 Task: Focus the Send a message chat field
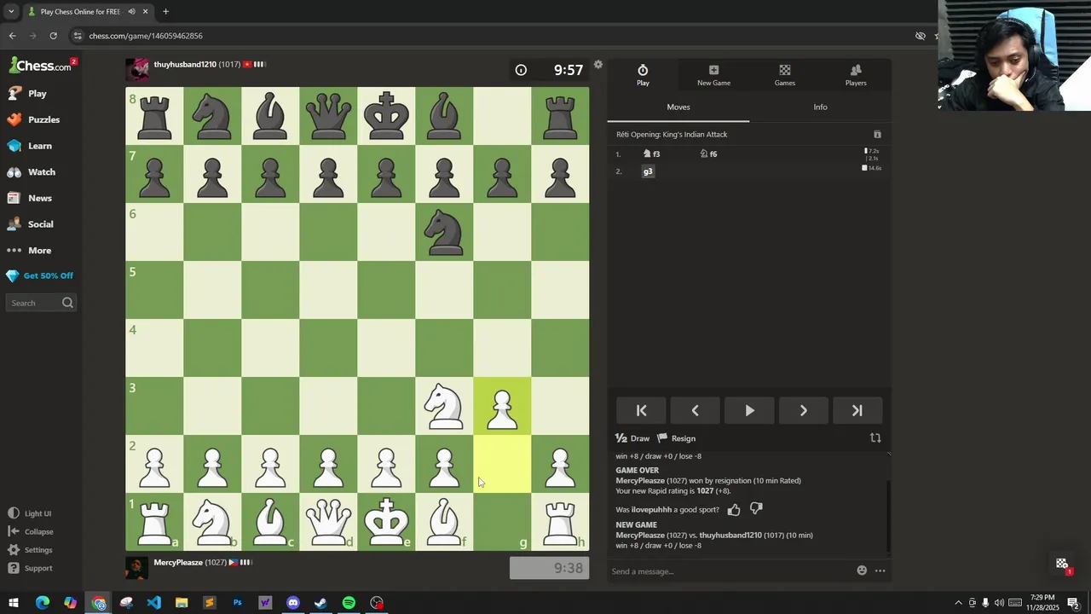pos(731,571)
